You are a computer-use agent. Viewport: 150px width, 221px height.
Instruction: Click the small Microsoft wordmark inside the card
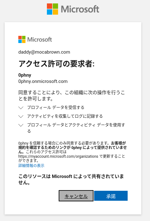point(40,40)
